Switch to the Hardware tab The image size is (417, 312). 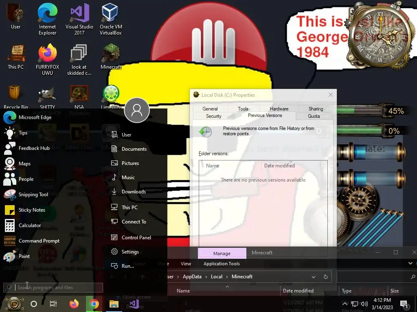(x=279, y=109)
